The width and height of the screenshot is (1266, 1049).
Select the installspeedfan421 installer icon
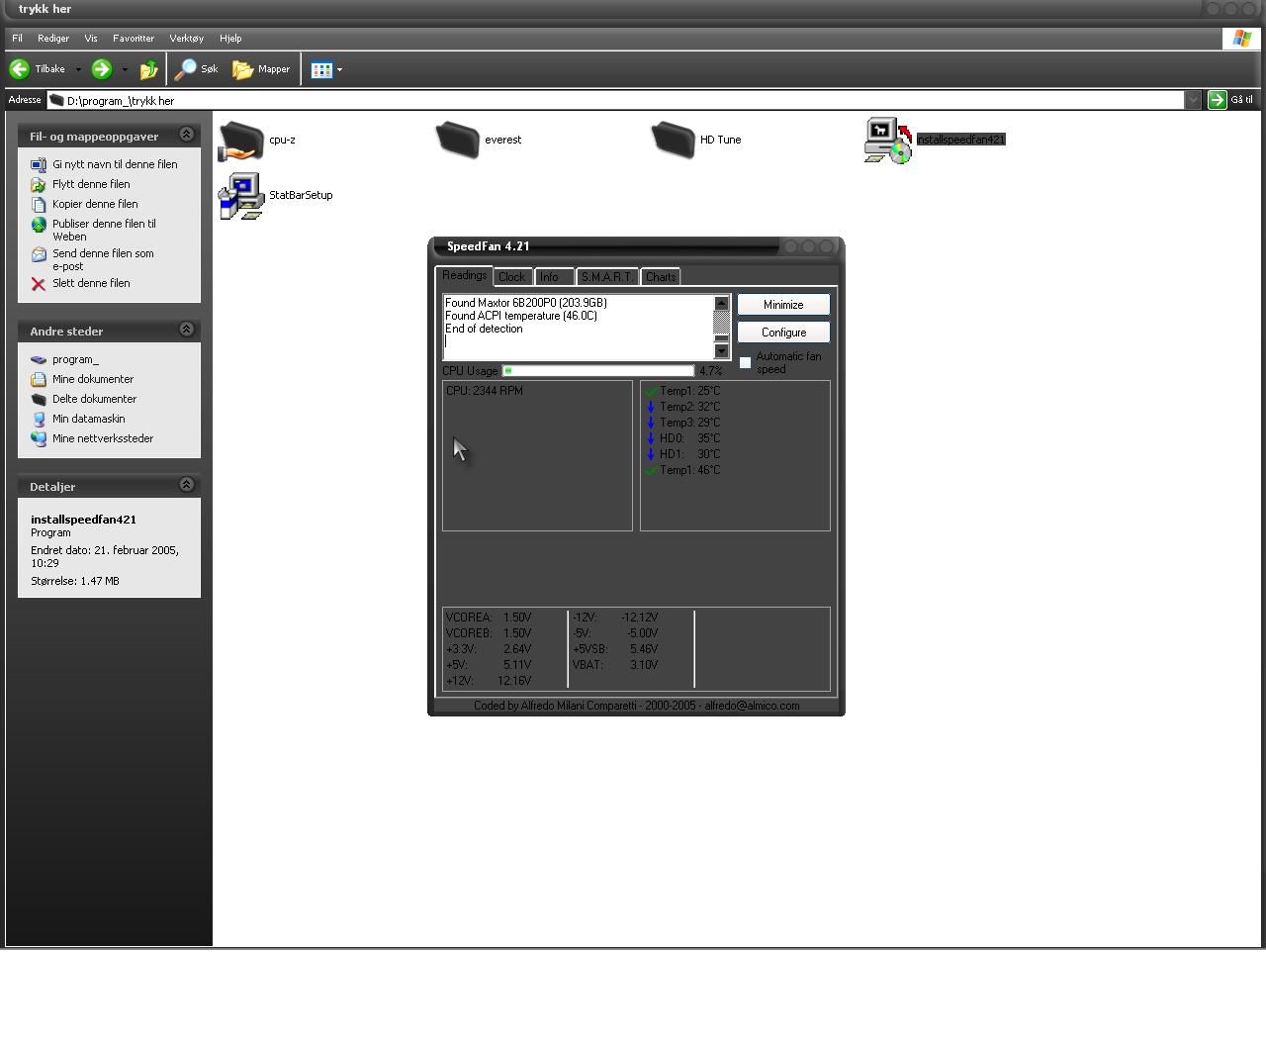tap(887, 141)
